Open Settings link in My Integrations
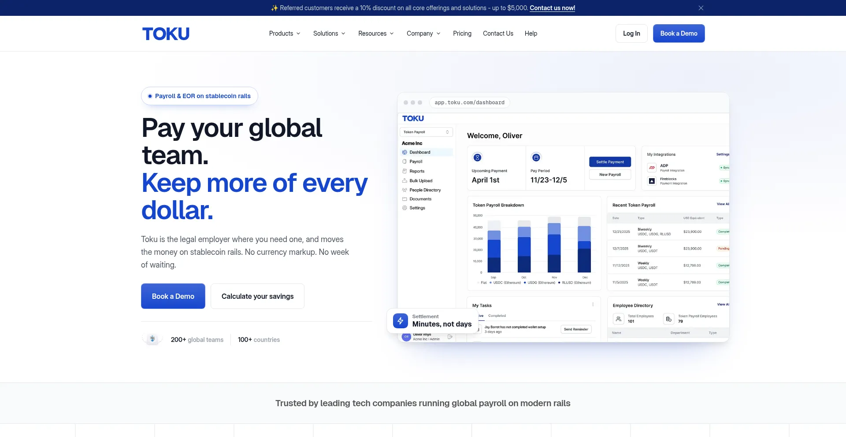Viewport: 846px width, 437px height. (x=723, y=154)
